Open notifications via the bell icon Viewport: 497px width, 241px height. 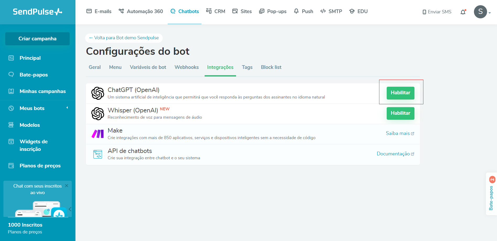pyautogui.click(x=463, y=12)
